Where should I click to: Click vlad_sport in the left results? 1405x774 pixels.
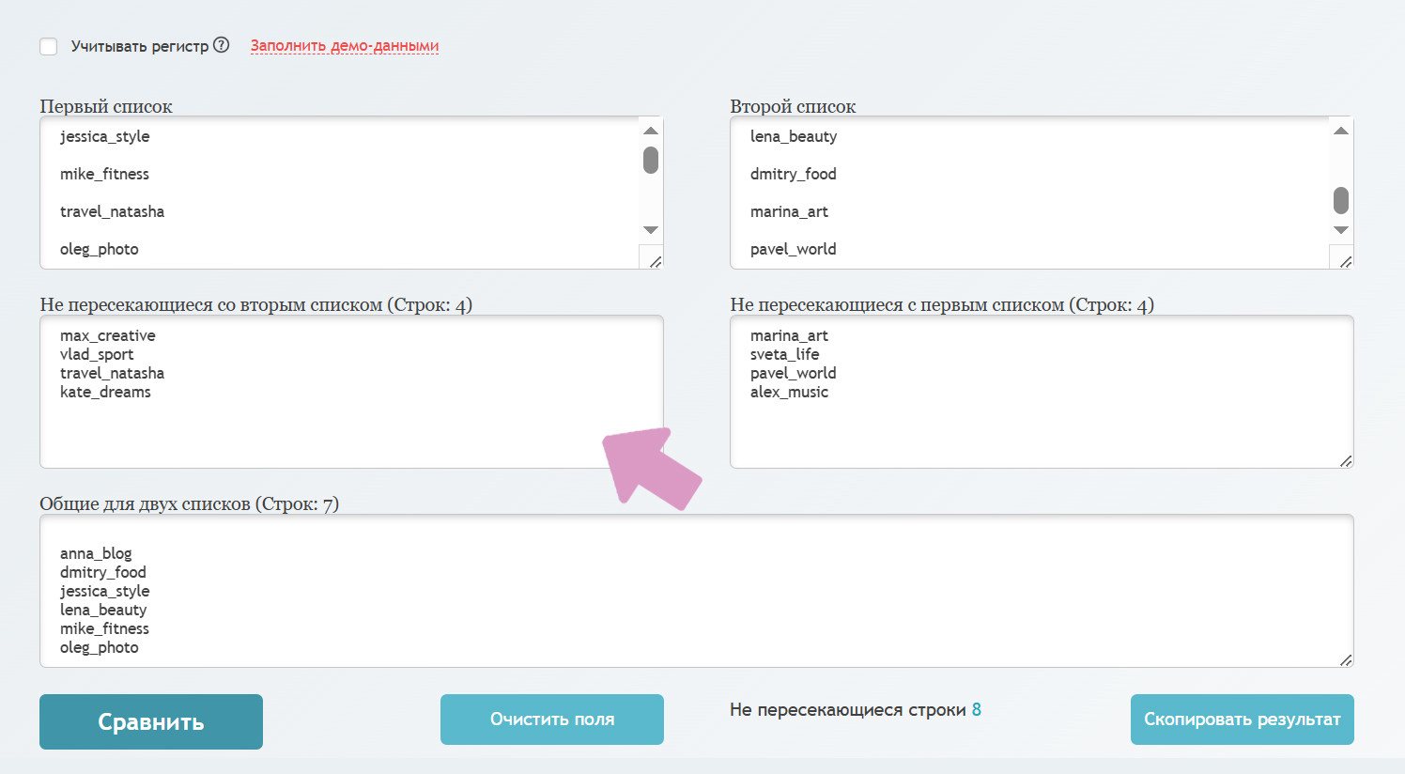coord(97,354)
